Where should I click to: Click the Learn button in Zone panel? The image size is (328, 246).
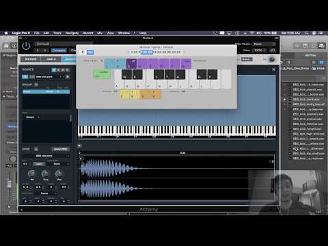(x=39, y=164)
